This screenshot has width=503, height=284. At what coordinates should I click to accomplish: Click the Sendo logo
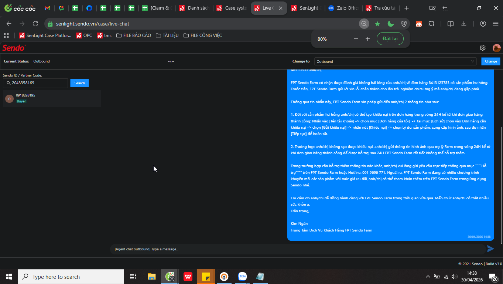(x=14, y=48)
